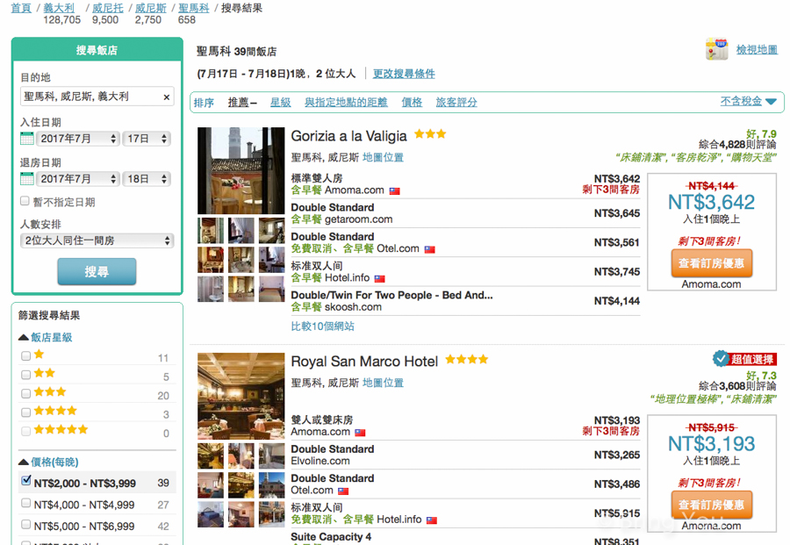Viewport: 790px width, 545px height.
Task: Open the 聖馬科 breadcrumb link
Action: [x=193, y=8]
